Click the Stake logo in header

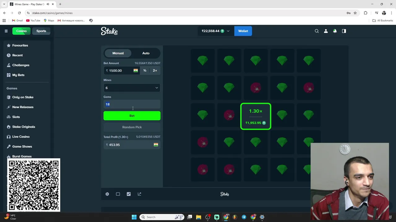tap(109, 31)
